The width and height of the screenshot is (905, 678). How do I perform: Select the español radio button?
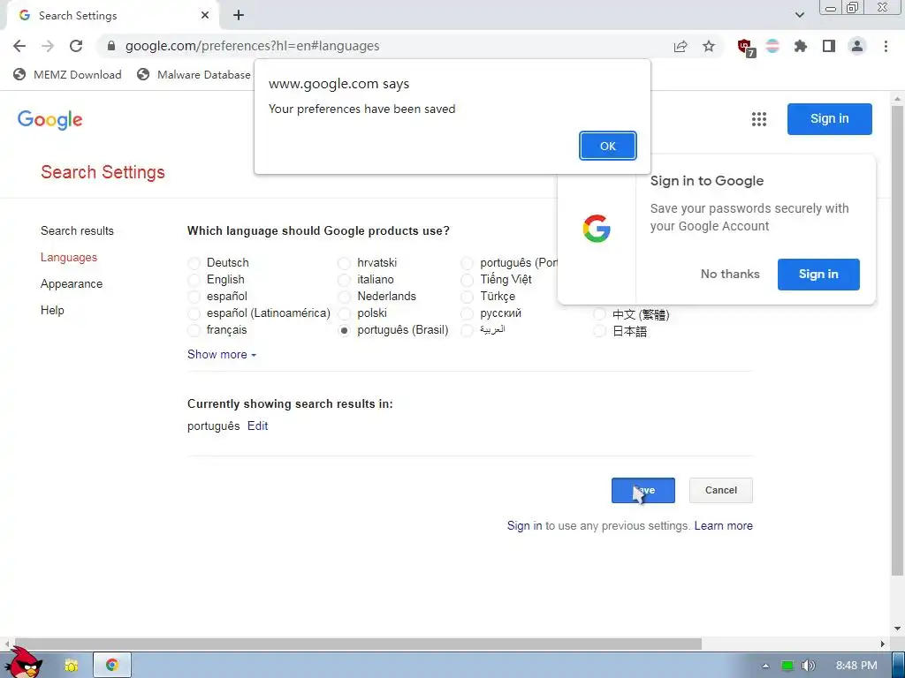194,297
